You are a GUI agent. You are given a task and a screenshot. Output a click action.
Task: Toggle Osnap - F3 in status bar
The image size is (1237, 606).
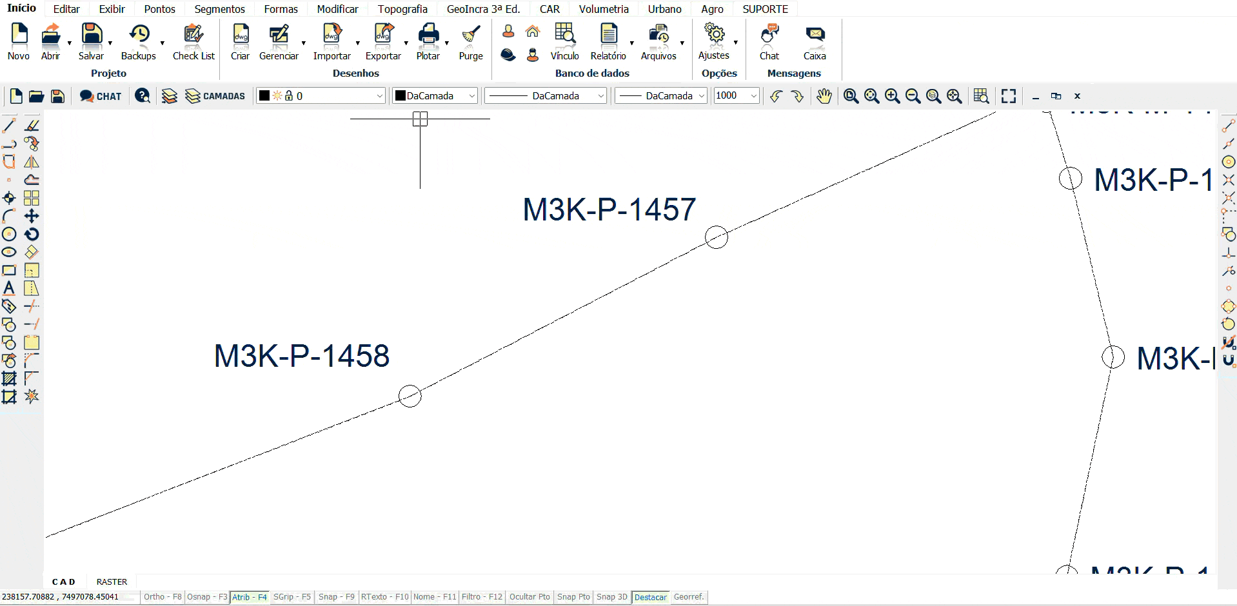click(x=207, y=597)
